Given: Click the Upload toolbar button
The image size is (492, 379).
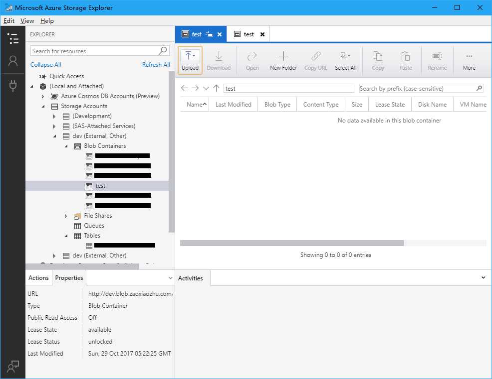Looking at the screenshot, I should 190,60.
